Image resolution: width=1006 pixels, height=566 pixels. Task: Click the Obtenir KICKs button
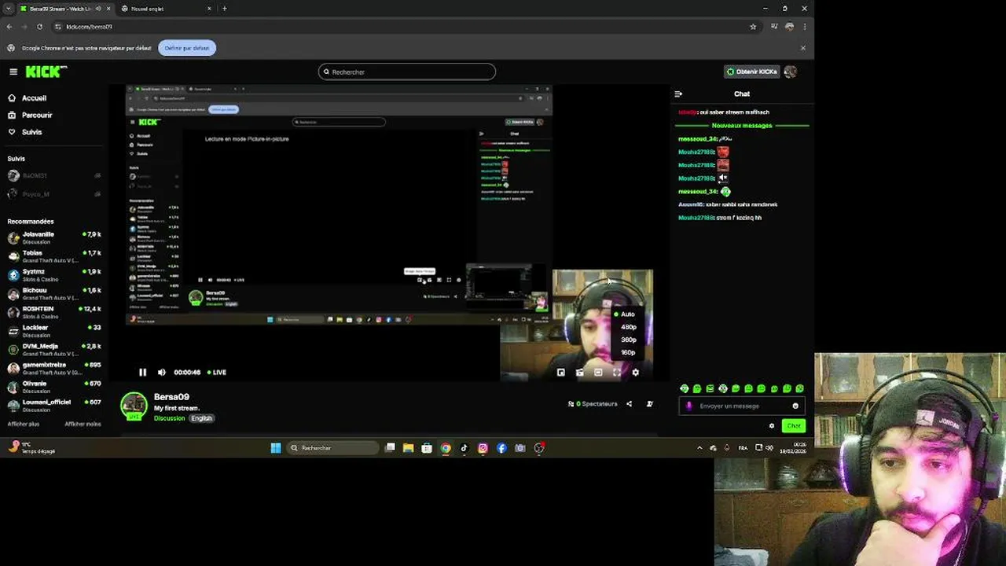(x=752, y=72)
